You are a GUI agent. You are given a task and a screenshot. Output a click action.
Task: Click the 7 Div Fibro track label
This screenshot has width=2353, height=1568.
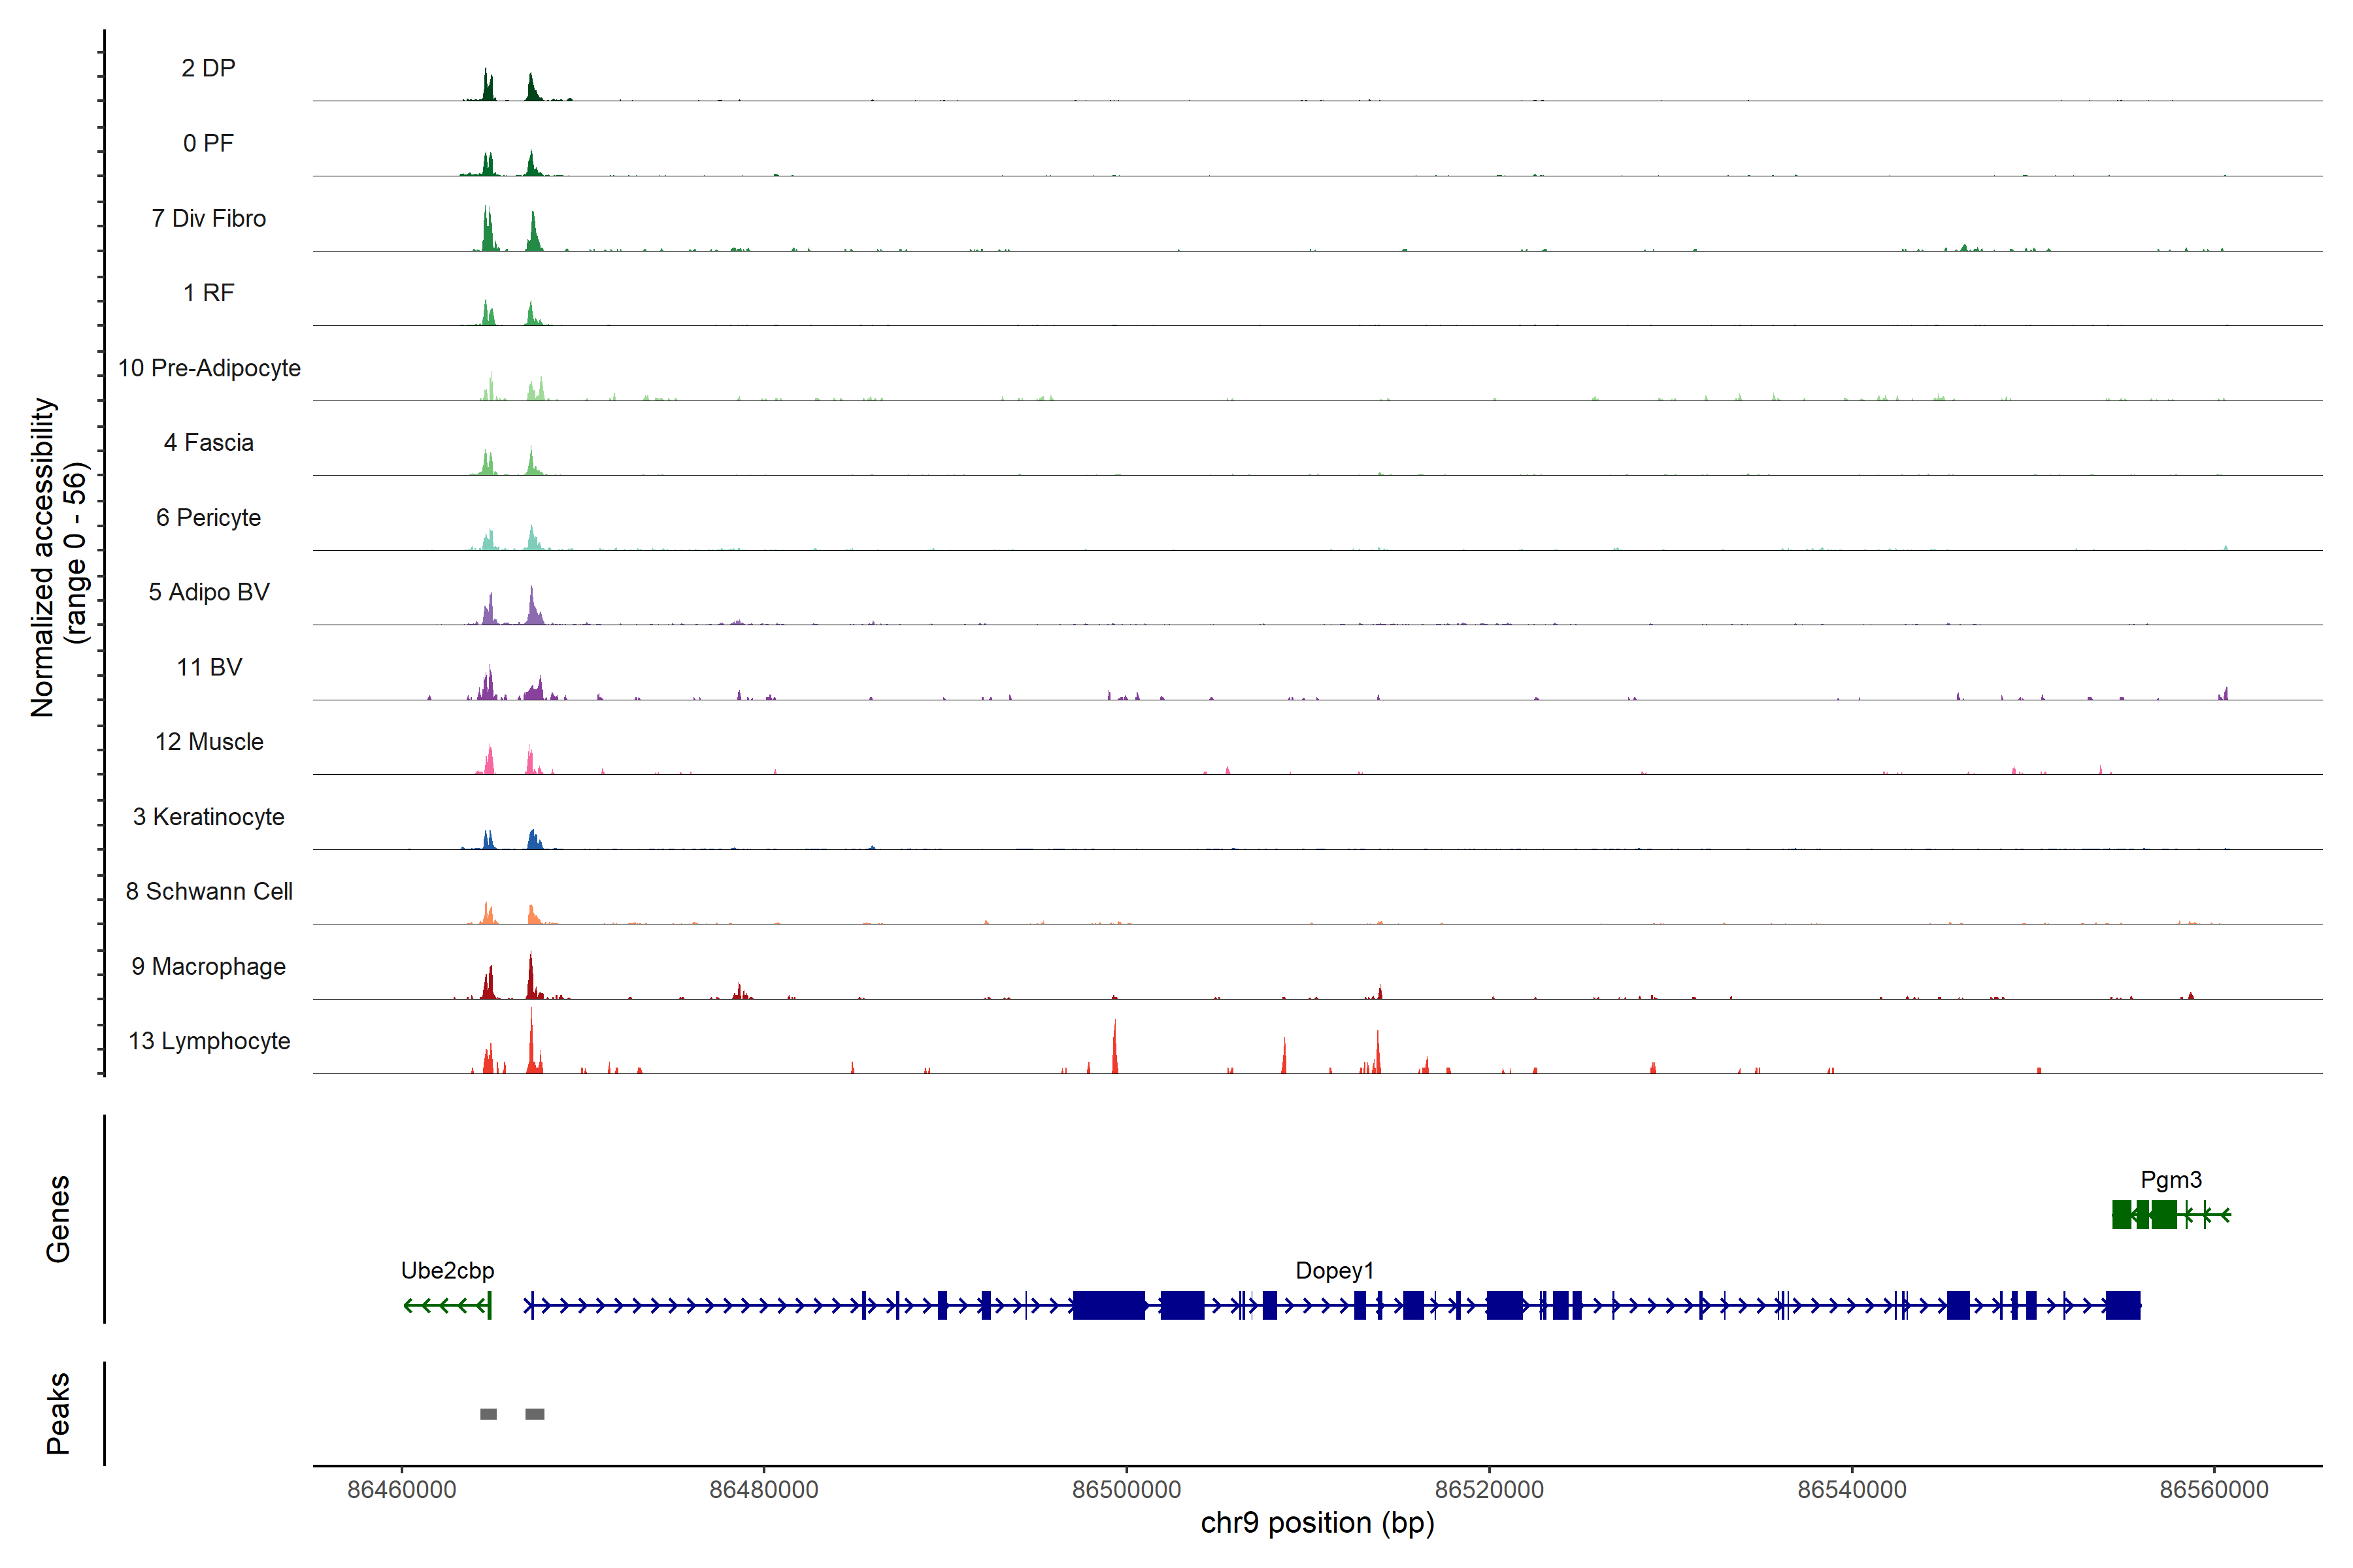coord(208,218)
